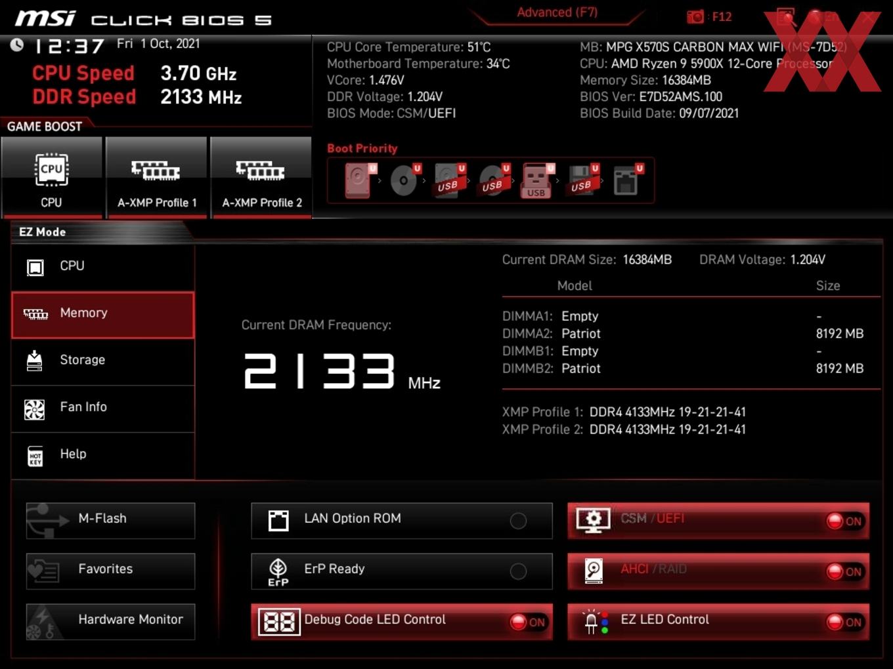Click the DIMMA2 Patriot memory row
This screenshot has width=893, height=669.
click(x=683, y=333)
